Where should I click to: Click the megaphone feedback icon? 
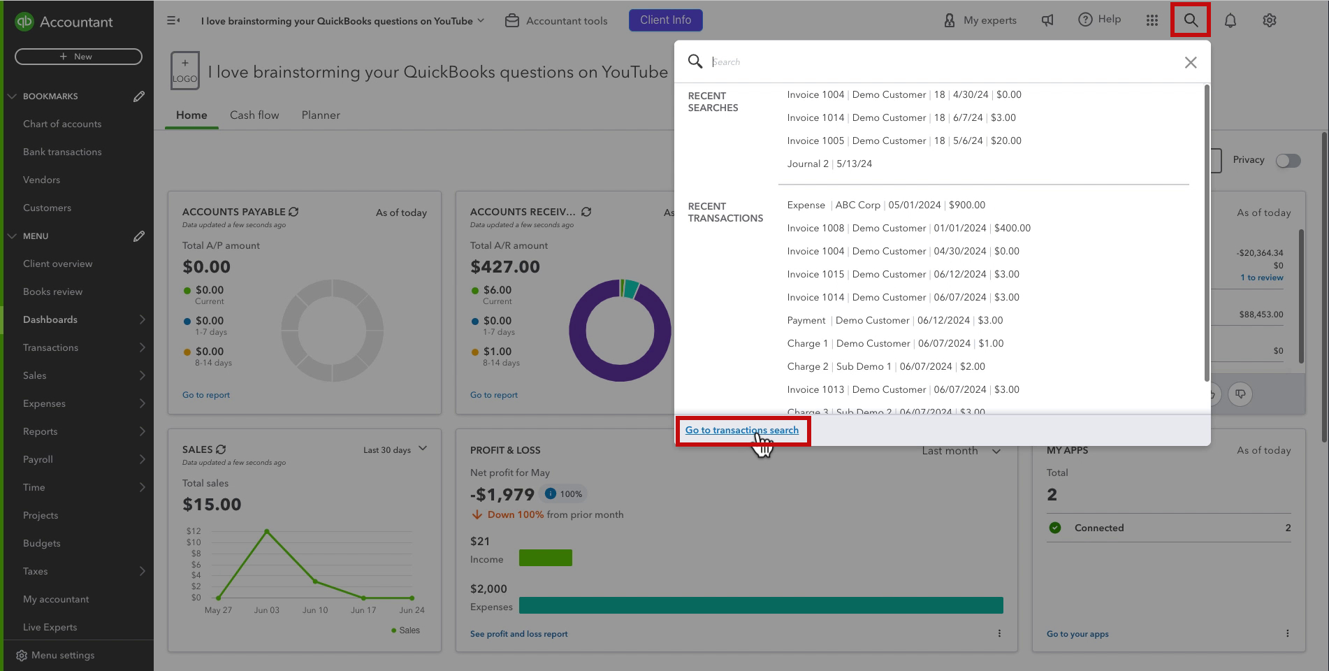tap(1047, 20)
